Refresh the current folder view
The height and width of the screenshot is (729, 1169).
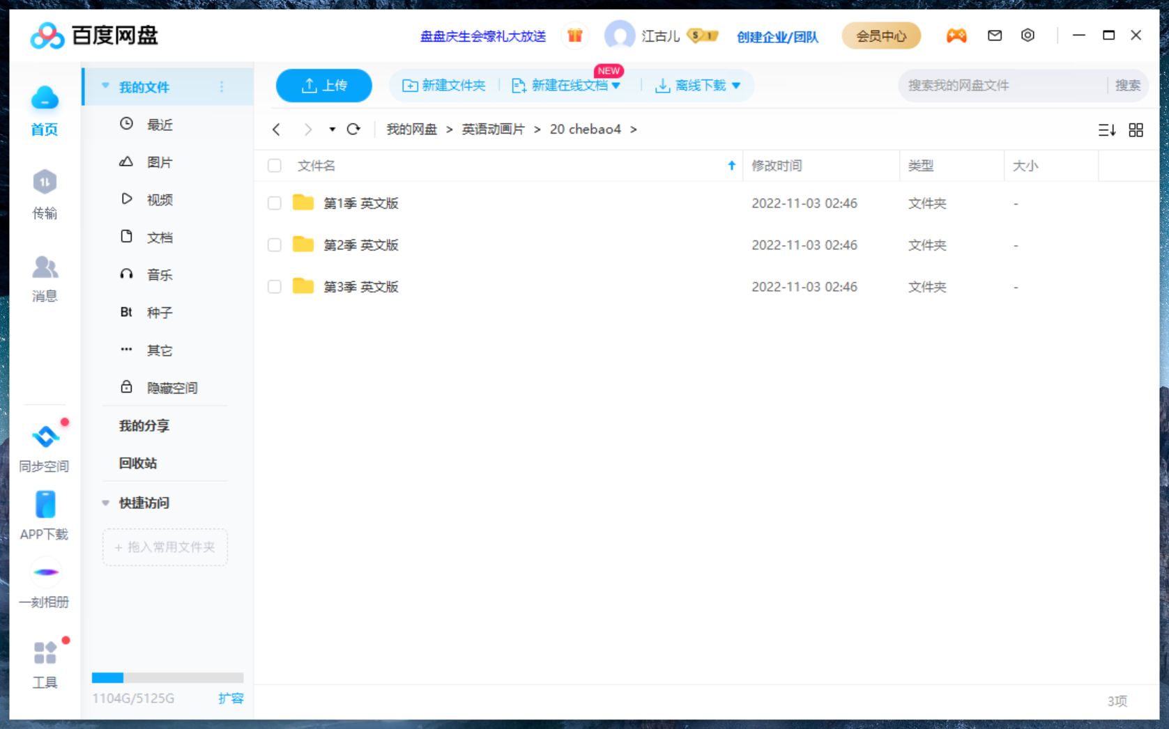coord(354,130)
